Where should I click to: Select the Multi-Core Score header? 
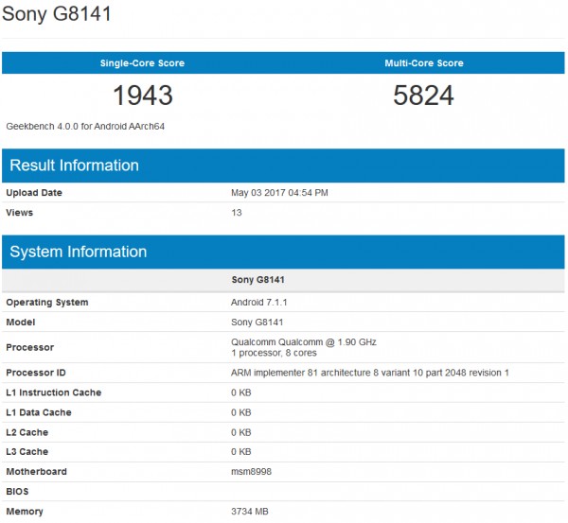(x=424, y=63)
